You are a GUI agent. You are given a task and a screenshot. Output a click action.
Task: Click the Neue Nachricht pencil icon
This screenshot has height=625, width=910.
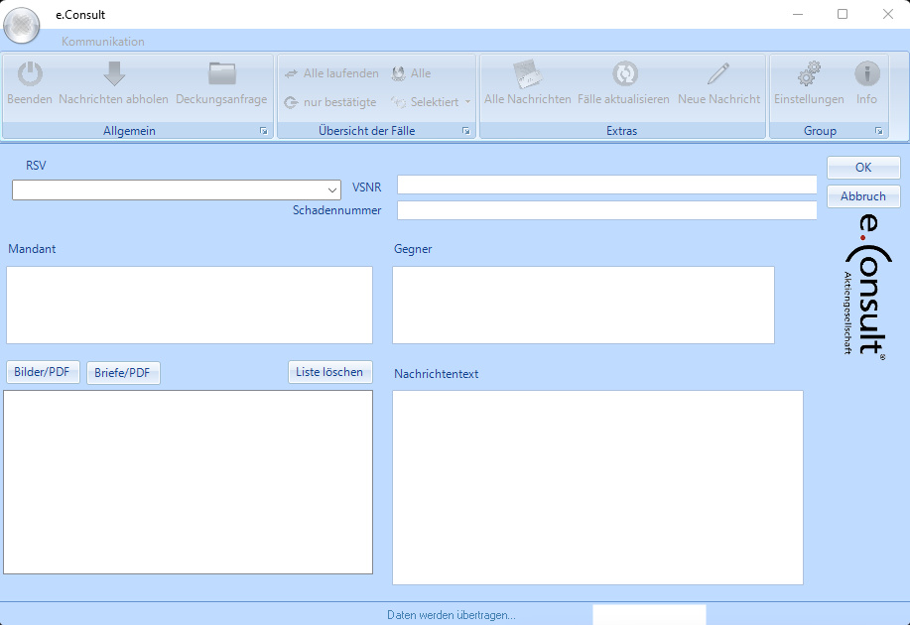(x=718, y=73)
